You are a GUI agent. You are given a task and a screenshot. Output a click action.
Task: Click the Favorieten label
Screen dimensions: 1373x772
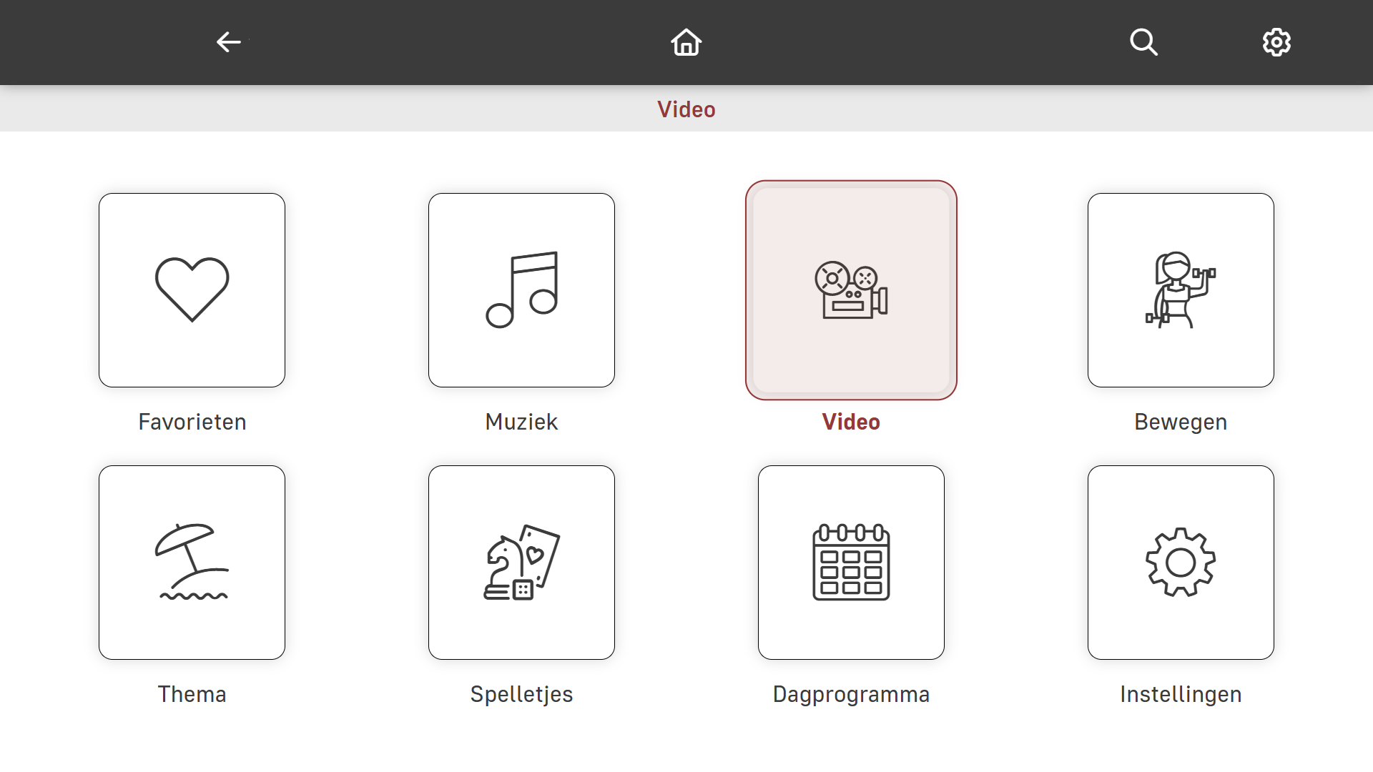192,422
